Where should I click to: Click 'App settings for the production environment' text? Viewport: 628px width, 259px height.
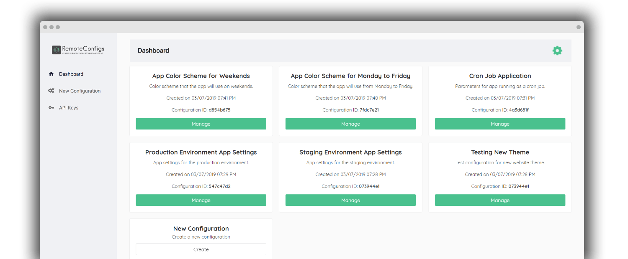pos(201,163)
